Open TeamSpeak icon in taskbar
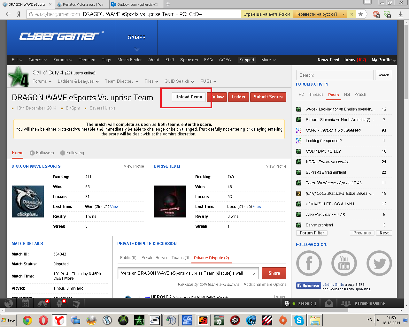Viewport: 409px width, 327px height. [171, 320]
